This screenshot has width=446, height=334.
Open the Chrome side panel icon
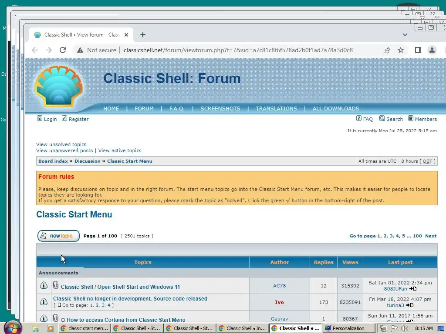coord(418,50)
